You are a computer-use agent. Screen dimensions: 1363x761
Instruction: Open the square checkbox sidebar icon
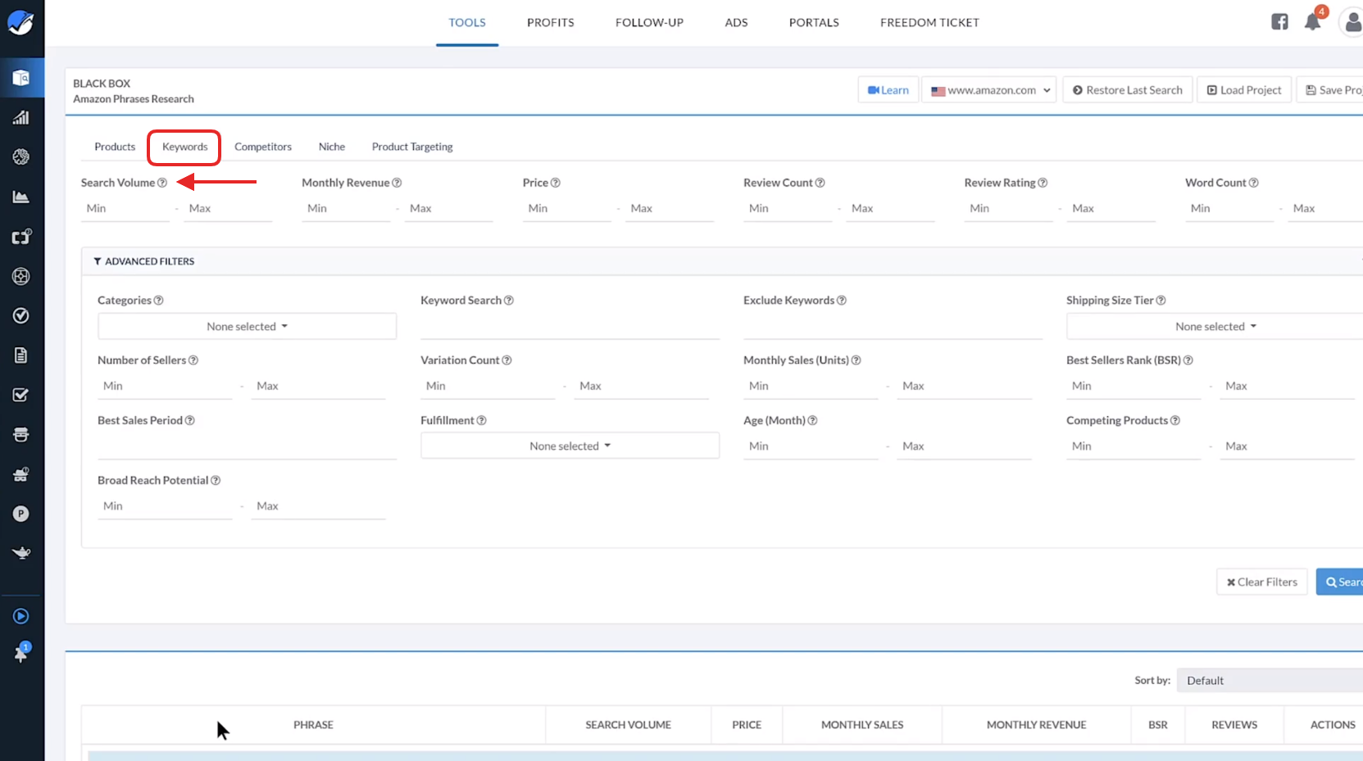point(21,395)
